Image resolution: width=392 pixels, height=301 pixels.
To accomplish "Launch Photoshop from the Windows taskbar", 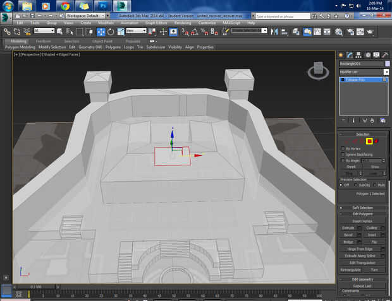I will [102, 6].
